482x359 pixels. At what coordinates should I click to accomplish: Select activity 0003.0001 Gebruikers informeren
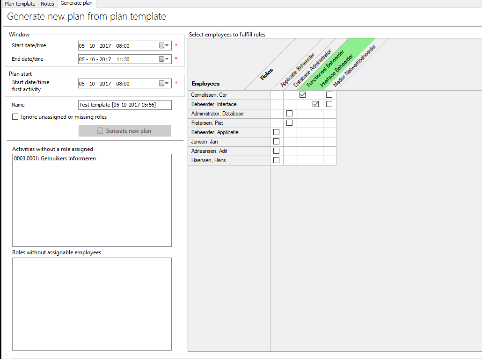[55, 159]
